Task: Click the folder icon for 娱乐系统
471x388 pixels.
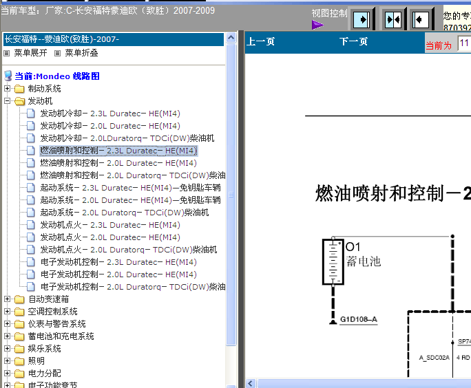Action: (x=19, y=349)
